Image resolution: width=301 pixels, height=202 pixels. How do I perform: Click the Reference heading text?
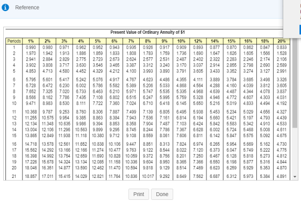[x=27, y=8]
